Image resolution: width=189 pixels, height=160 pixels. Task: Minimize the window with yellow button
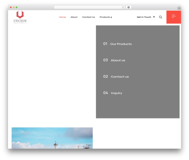pos(14,7)
